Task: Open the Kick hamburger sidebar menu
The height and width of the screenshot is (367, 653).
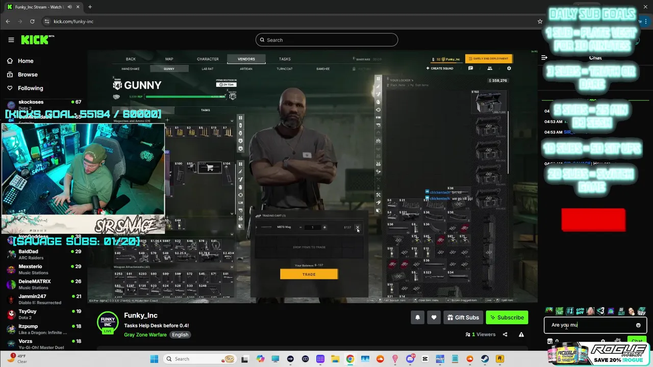Action: click(11, 40)
